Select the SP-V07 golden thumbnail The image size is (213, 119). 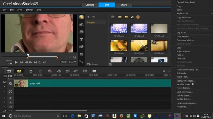pos(139,46)
